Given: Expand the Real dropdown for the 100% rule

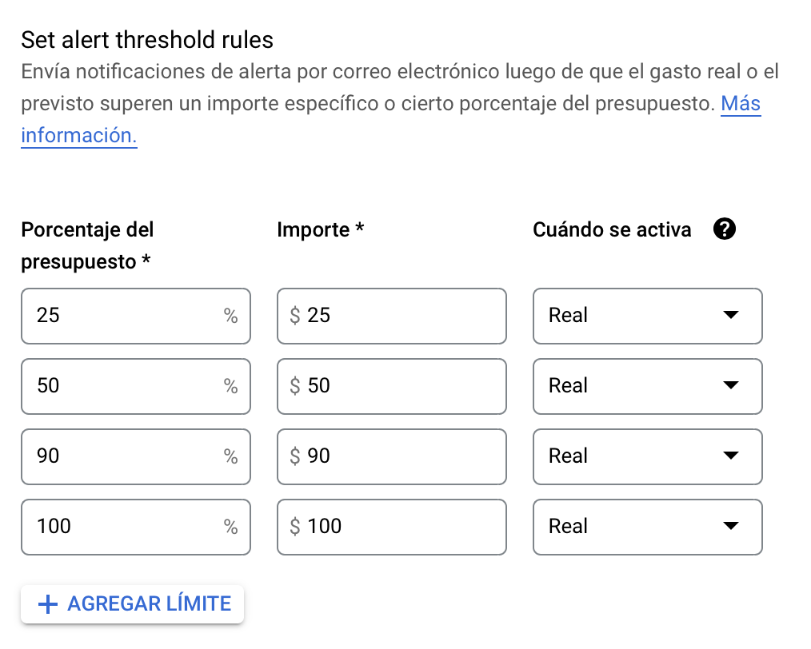Looking at the screenshot, I should pyautogui.click(x=648, y=527).
